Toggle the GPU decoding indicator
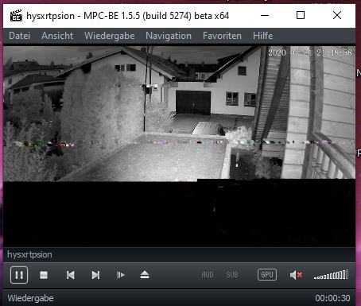361x306 pixels. click(267, 275)
